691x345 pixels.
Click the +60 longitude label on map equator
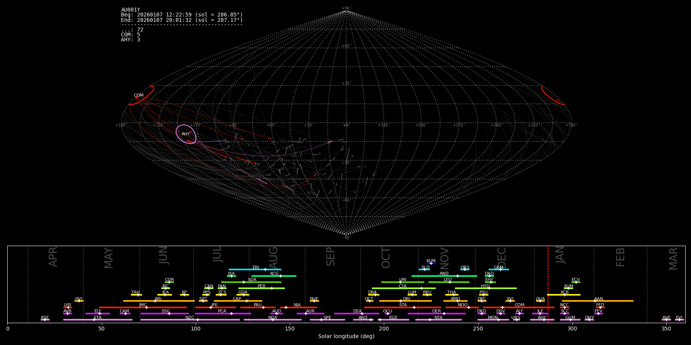[270, 125]
